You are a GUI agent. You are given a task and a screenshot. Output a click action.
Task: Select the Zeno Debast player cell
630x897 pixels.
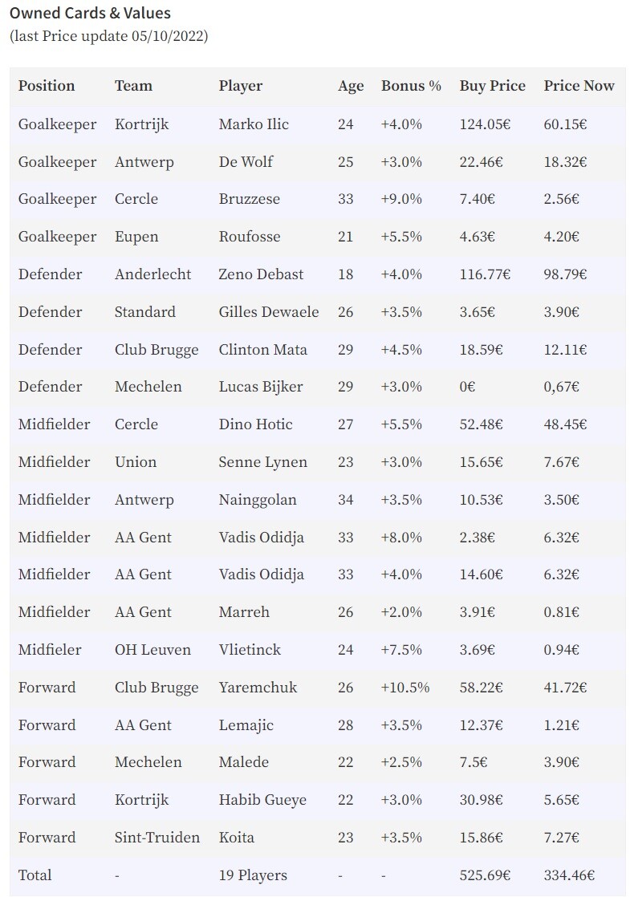click(x=261, y=274)
